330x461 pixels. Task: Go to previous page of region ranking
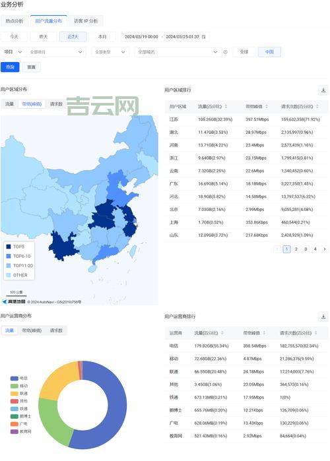tap(277, 249)
